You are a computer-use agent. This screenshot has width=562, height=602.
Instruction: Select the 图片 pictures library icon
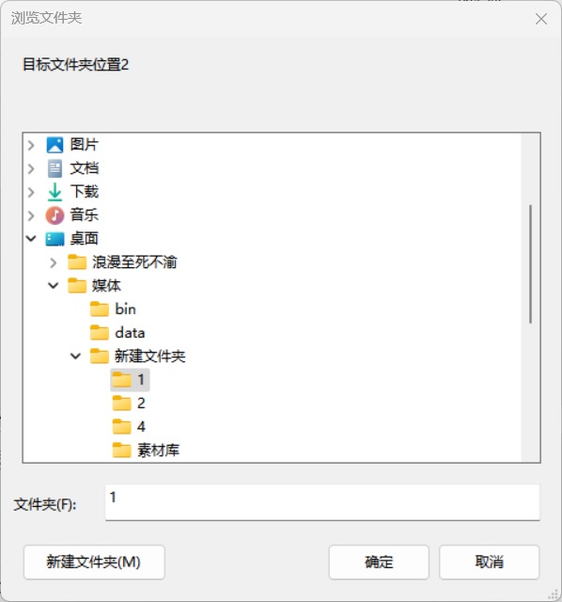click(55, 145)
